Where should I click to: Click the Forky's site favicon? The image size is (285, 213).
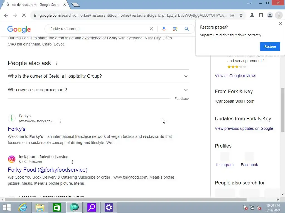coord(12,118)
